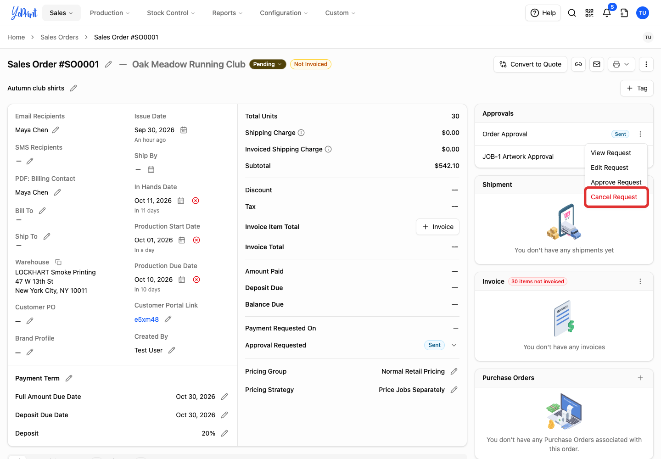The image size is (661, 459).
Task: Open the Issue Date calendar picker
Action: 184,130
